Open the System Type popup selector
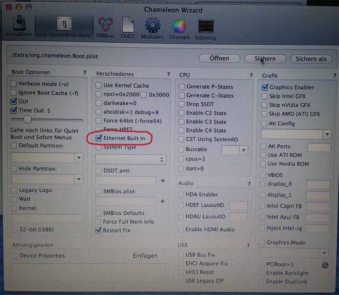Screen dimensions: 339x295 tap(130, 160)
